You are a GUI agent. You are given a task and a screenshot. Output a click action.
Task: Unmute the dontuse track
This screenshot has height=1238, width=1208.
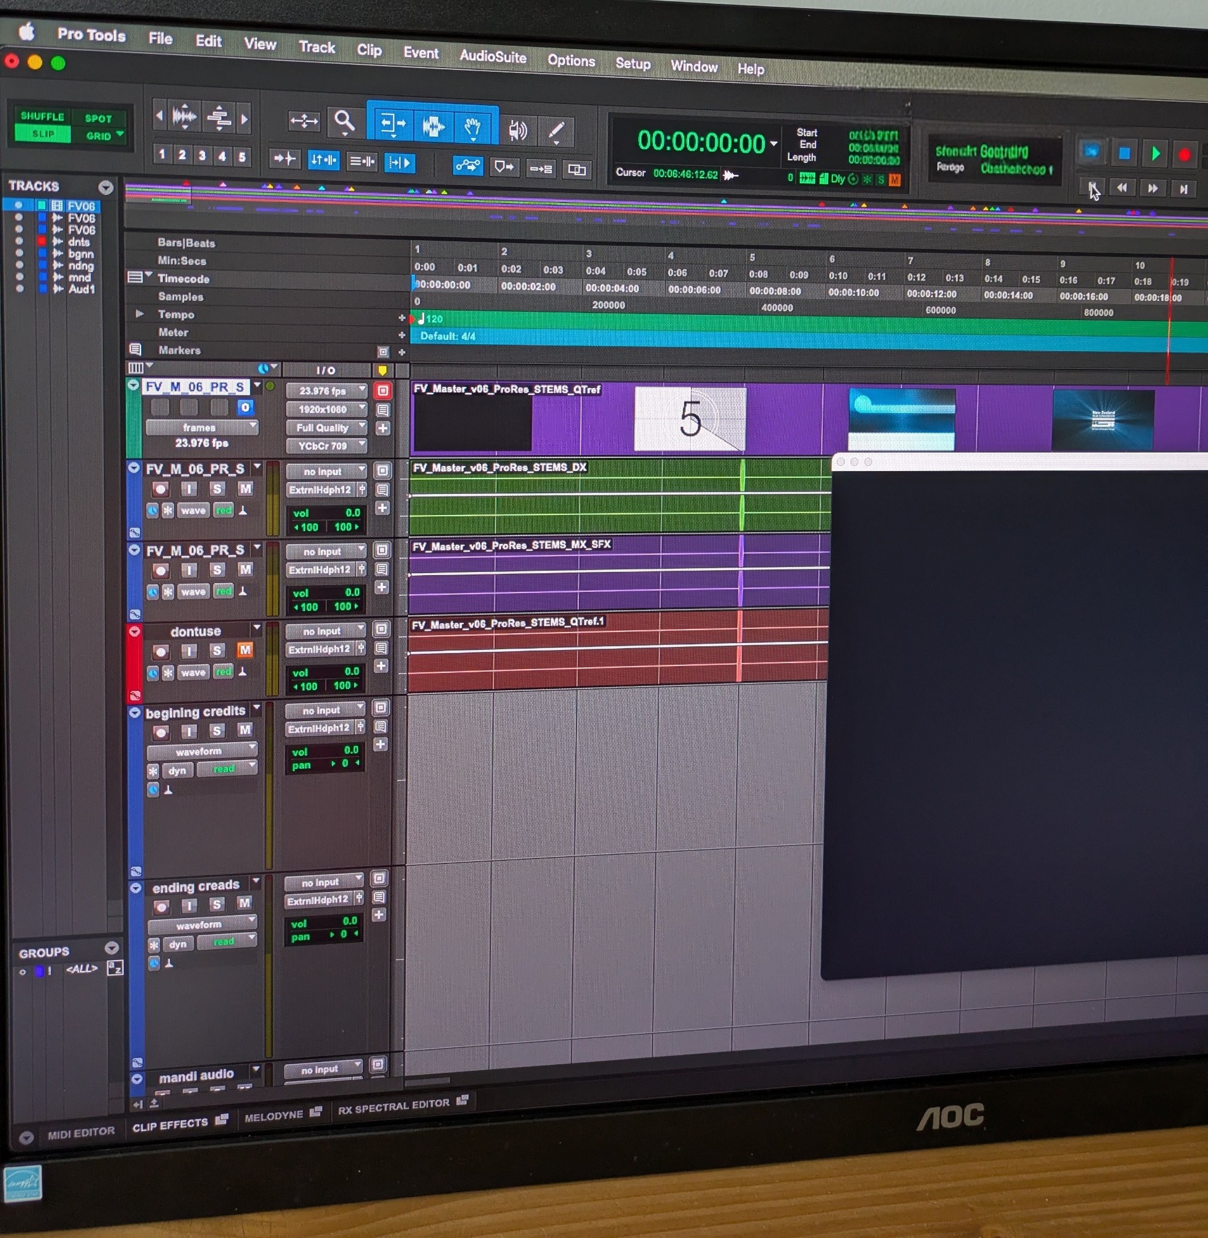pyautogui.click(x=245, y=650)
